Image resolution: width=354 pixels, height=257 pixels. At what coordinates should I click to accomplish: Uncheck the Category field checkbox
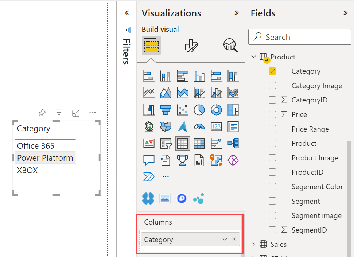(x=272, y=71)
